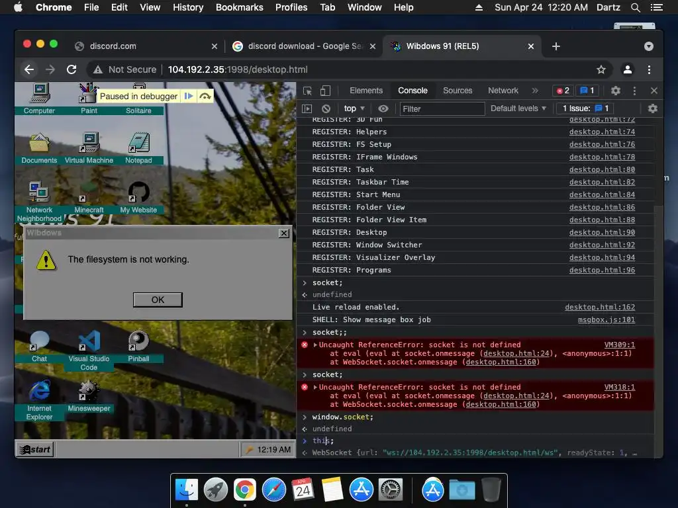Viewport: 678px width, 508px height.
Task: Go back to previous page
Action: (29, 69)
